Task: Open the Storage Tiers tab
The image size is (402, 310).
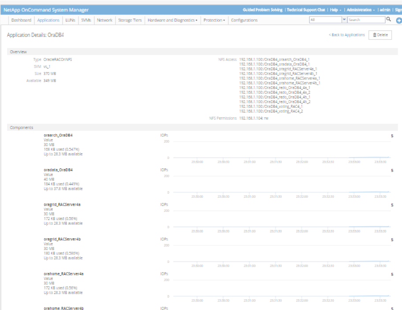Action: (x=130, y=20)
